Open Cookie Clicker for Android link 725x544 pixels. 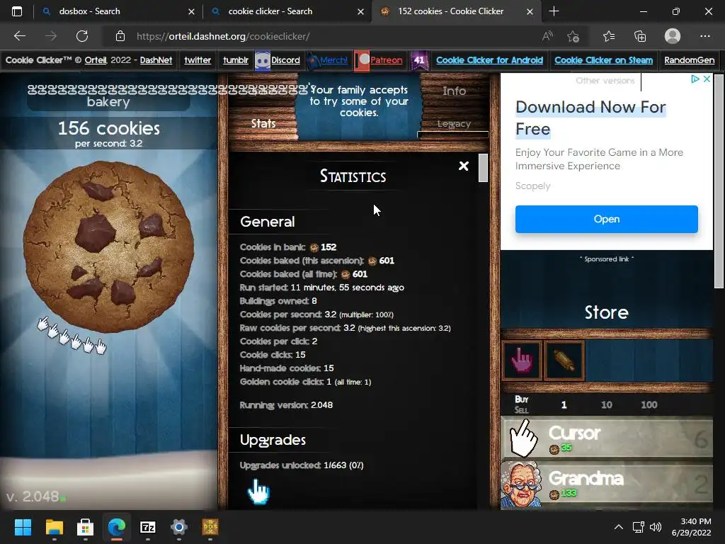click(x=490, y=60)
